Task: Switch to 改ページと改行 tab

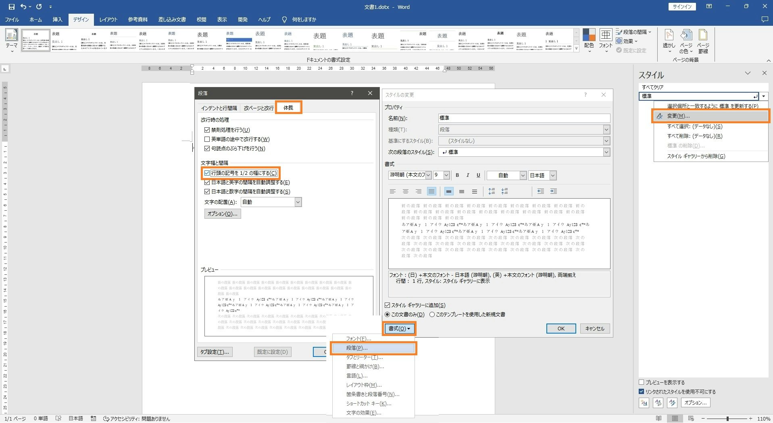Action: [258, 108]
